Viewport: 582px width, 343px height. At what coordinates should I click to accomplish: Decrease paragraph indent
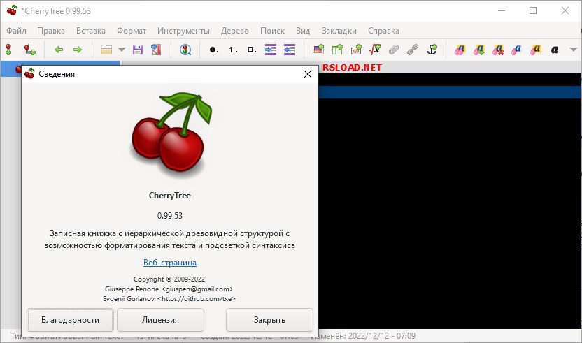click(x=290, y=50)
